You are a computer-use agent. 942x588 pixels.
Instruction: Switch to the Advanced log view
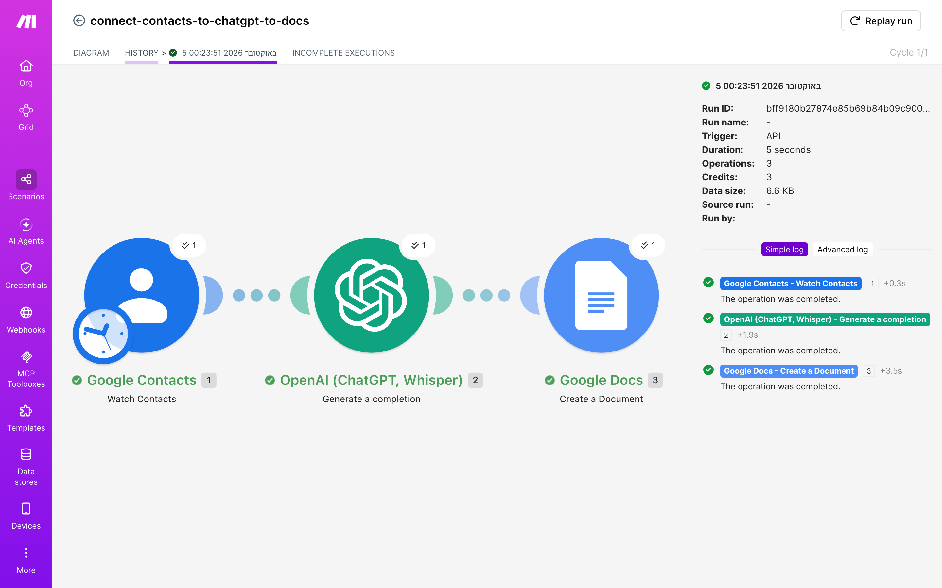click(x=842, y=249)
